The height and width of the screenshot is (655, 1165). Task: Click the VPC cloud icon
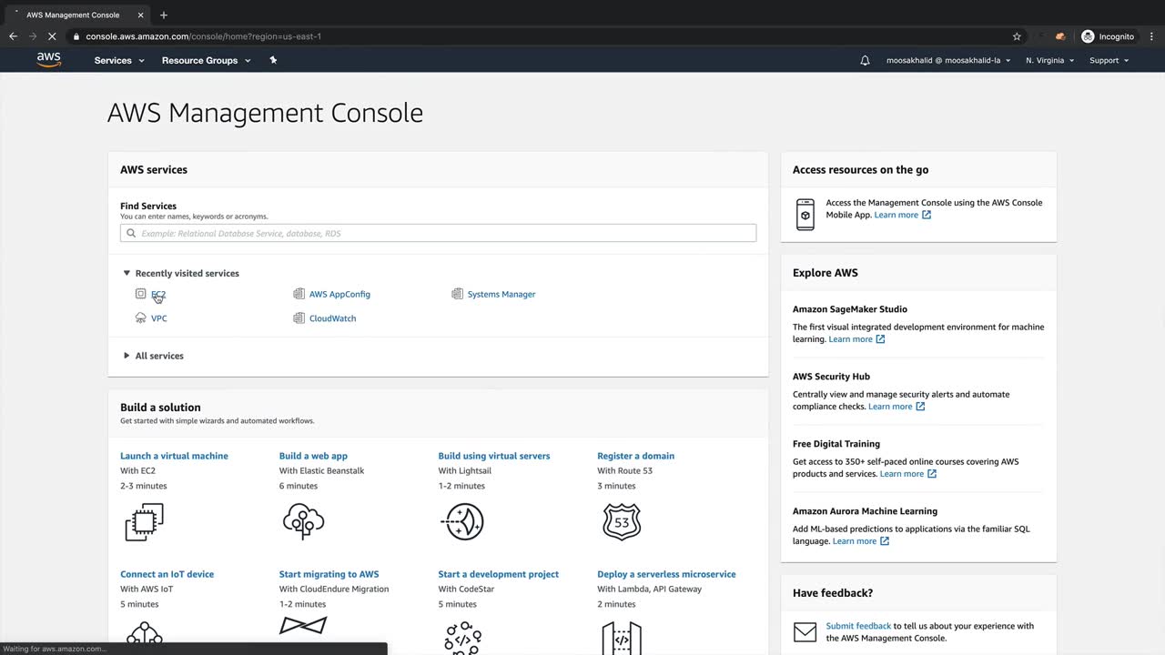pyautogui.click(x=140, y=318)
